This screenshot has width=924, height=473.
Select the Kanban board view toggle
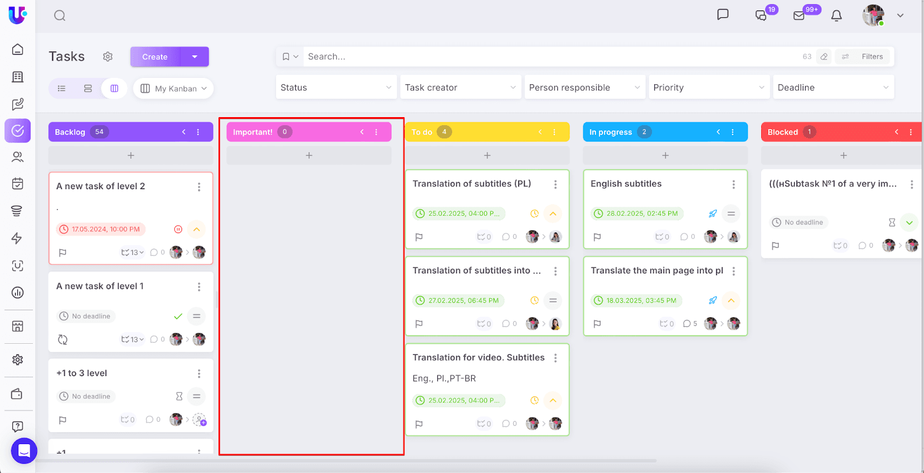point(114,88)
